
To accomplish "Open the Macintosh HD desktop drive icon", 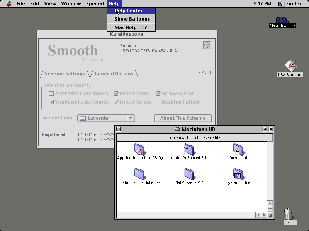I will pos(282,20).
